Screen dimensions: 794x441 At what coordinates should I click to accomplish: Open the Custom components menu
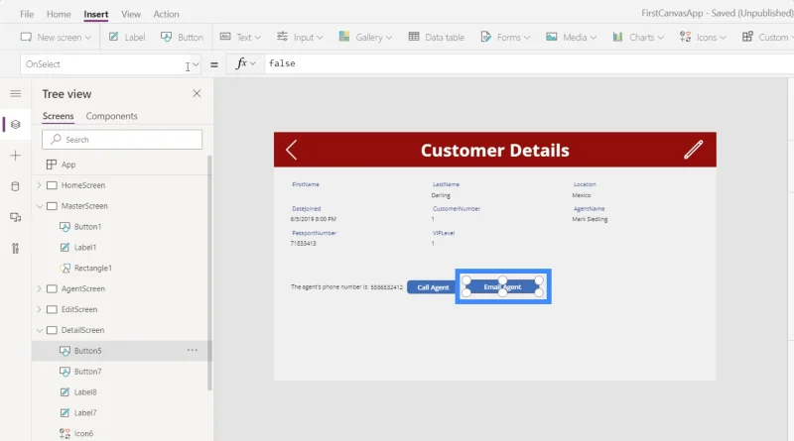coord(765,37)
